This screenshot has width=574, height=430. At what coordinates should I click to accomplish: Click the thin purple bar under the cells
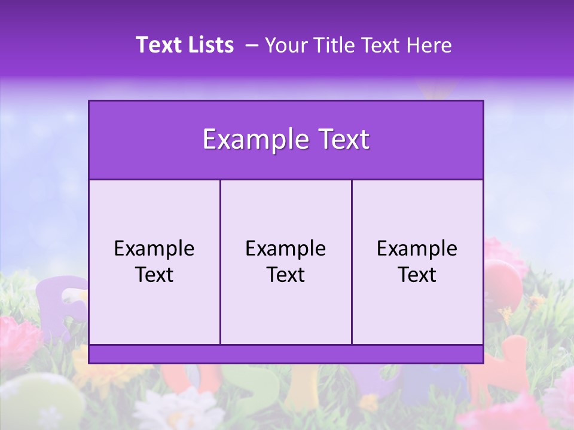click(x=286, y=354)
